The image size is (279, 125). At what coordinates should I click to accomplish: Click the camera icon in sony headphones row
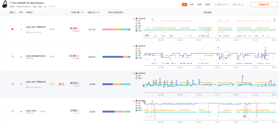pos(51,57)
